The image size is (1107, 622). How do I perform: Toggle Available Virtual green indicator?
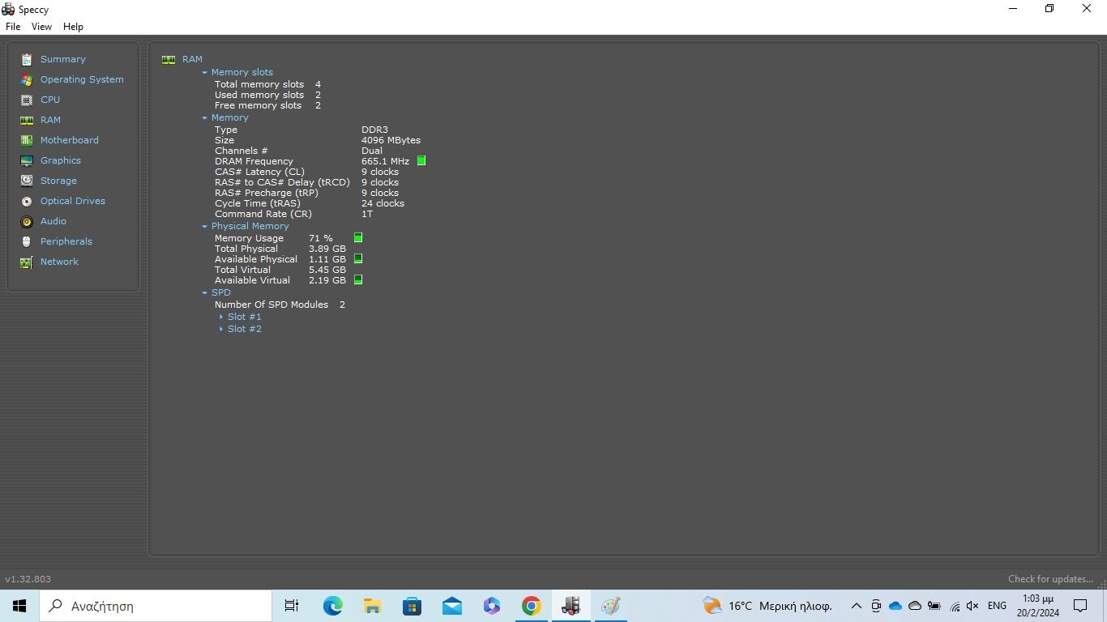(x=358, y=280)
